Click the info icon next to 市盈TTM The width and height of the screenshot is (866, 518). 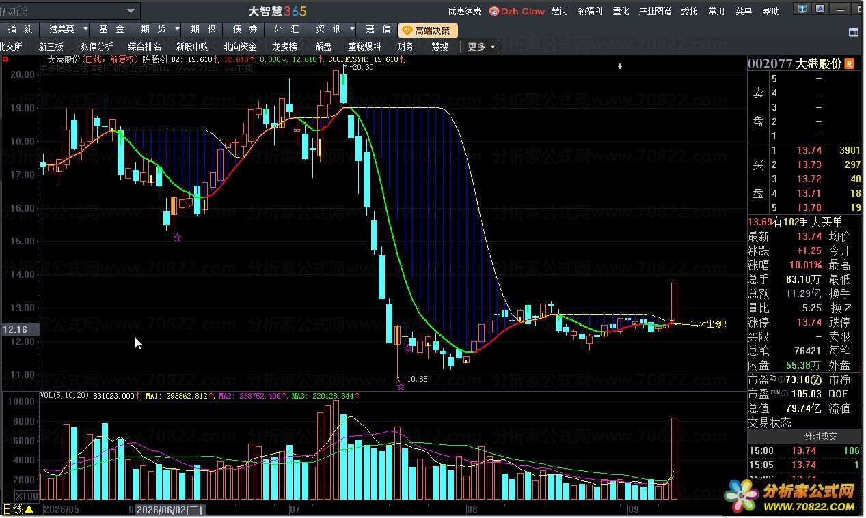coord(784,394)
